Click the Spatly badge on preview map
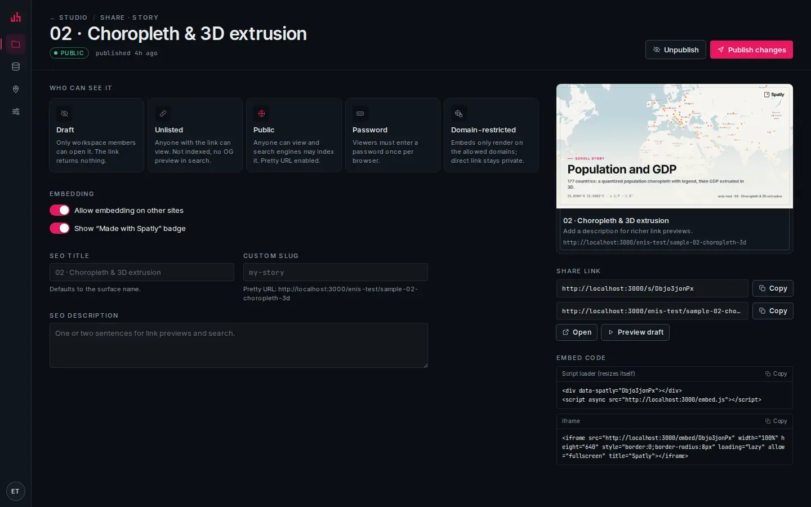 coord(774,95)
